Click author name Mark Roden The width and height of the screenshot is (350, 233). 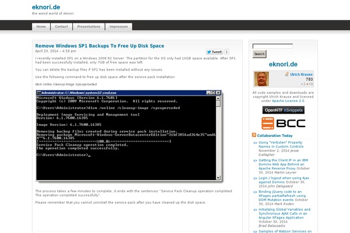click(284, 204)
